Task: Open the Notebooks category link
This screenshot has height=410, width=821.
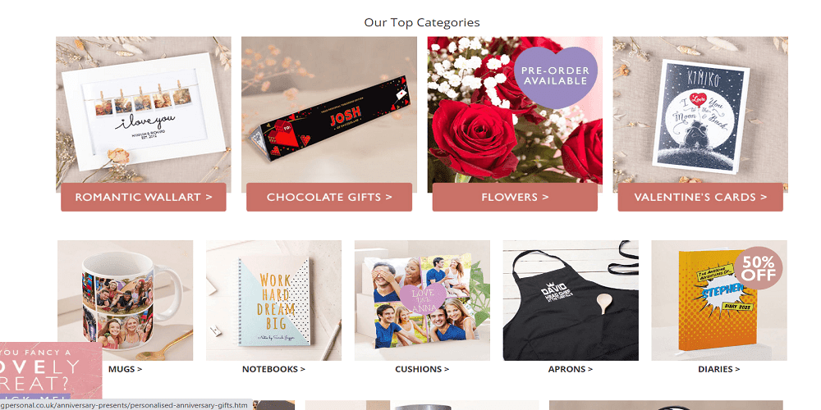Action: pyautogui.click(x=273, y=369)
